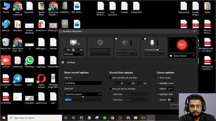The height and width of the screenshot is (121, 216).
Task: Enable Start and end on schedule
Action: coord(110,89)
